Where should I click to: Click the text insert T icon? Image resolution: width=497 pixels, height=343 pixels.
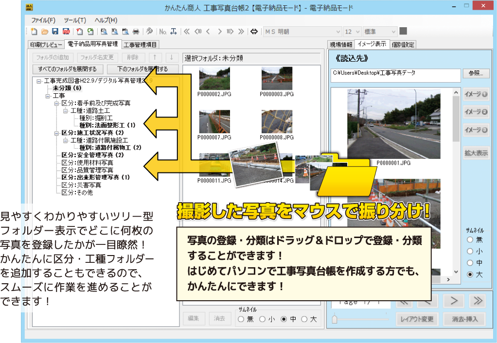(x=174, y=32)
